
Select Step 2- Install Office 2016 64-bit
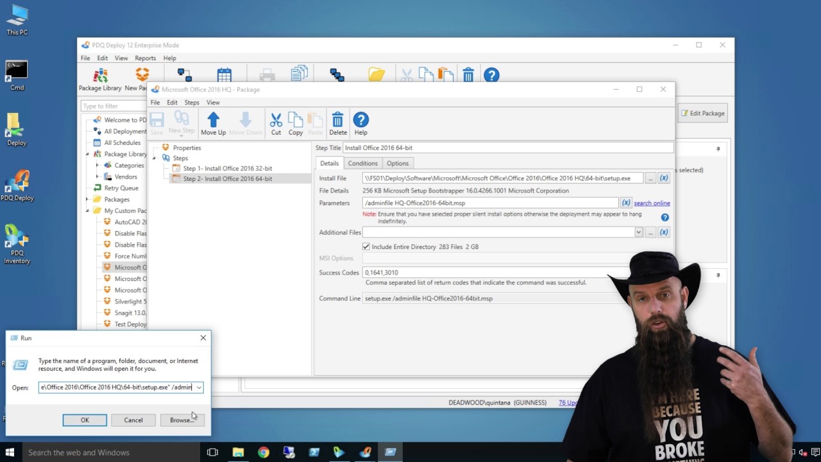[228, 179]
